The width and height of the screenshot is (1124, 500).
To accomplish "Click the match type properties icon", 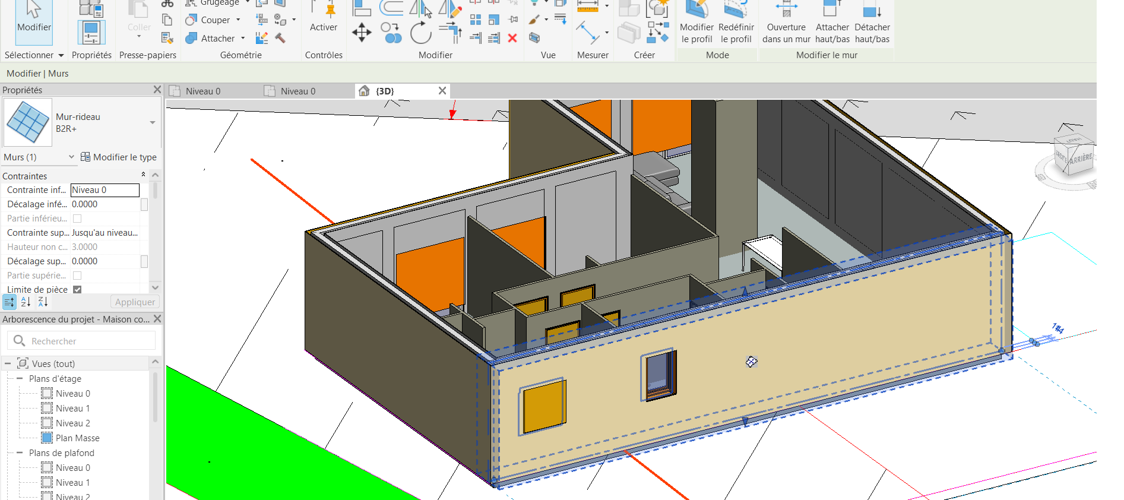I will (x=167, y=38).
